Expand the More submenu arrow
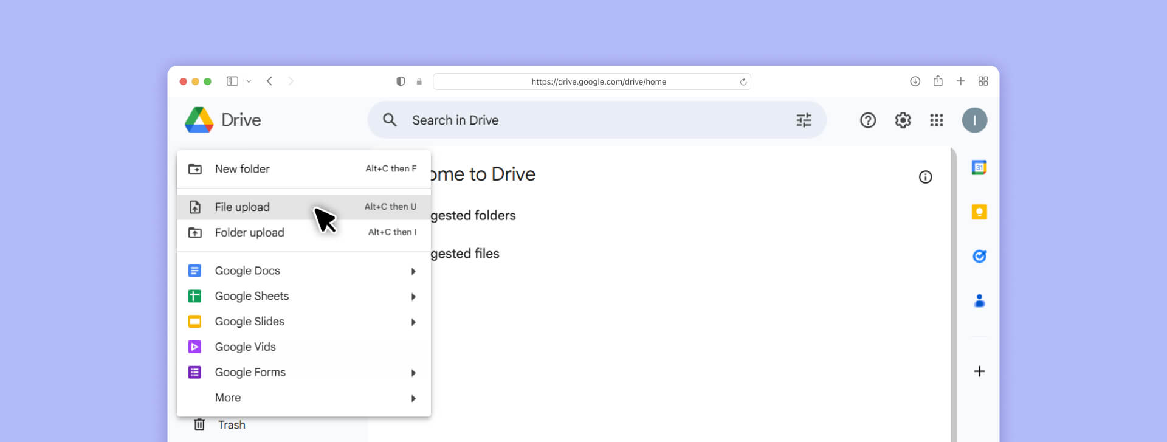 coord(413,398)
